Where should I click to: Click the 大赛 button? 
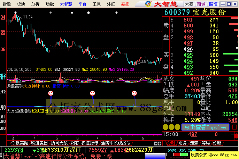189,4
